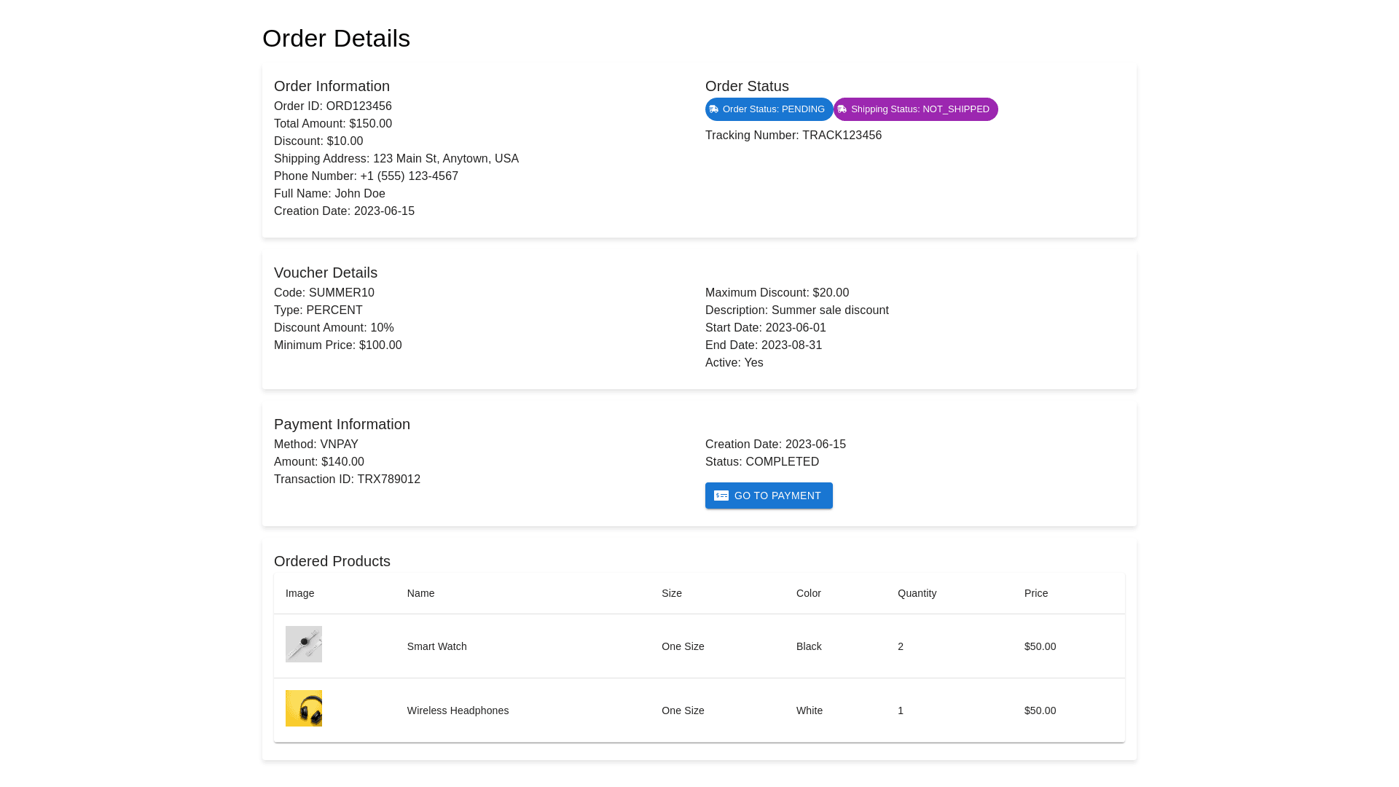The image size is (1399, 787).
Task: Select the Wireless Headphones product name
Action: click(458, 710)
